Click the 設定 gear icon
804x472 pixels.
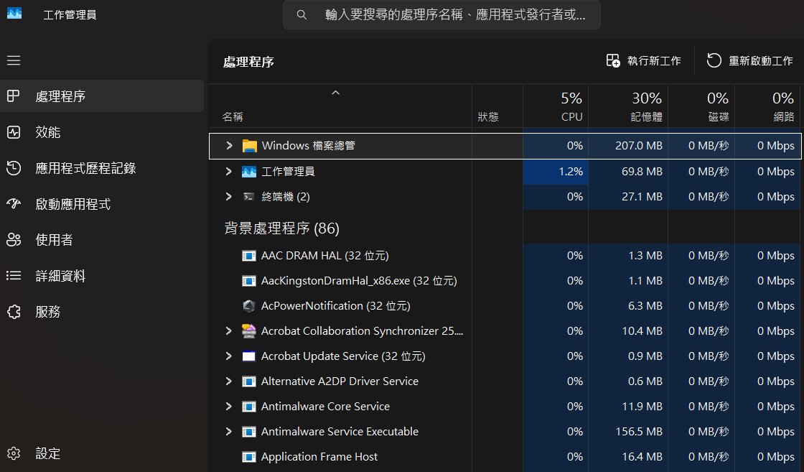click(x=14, y=453)
